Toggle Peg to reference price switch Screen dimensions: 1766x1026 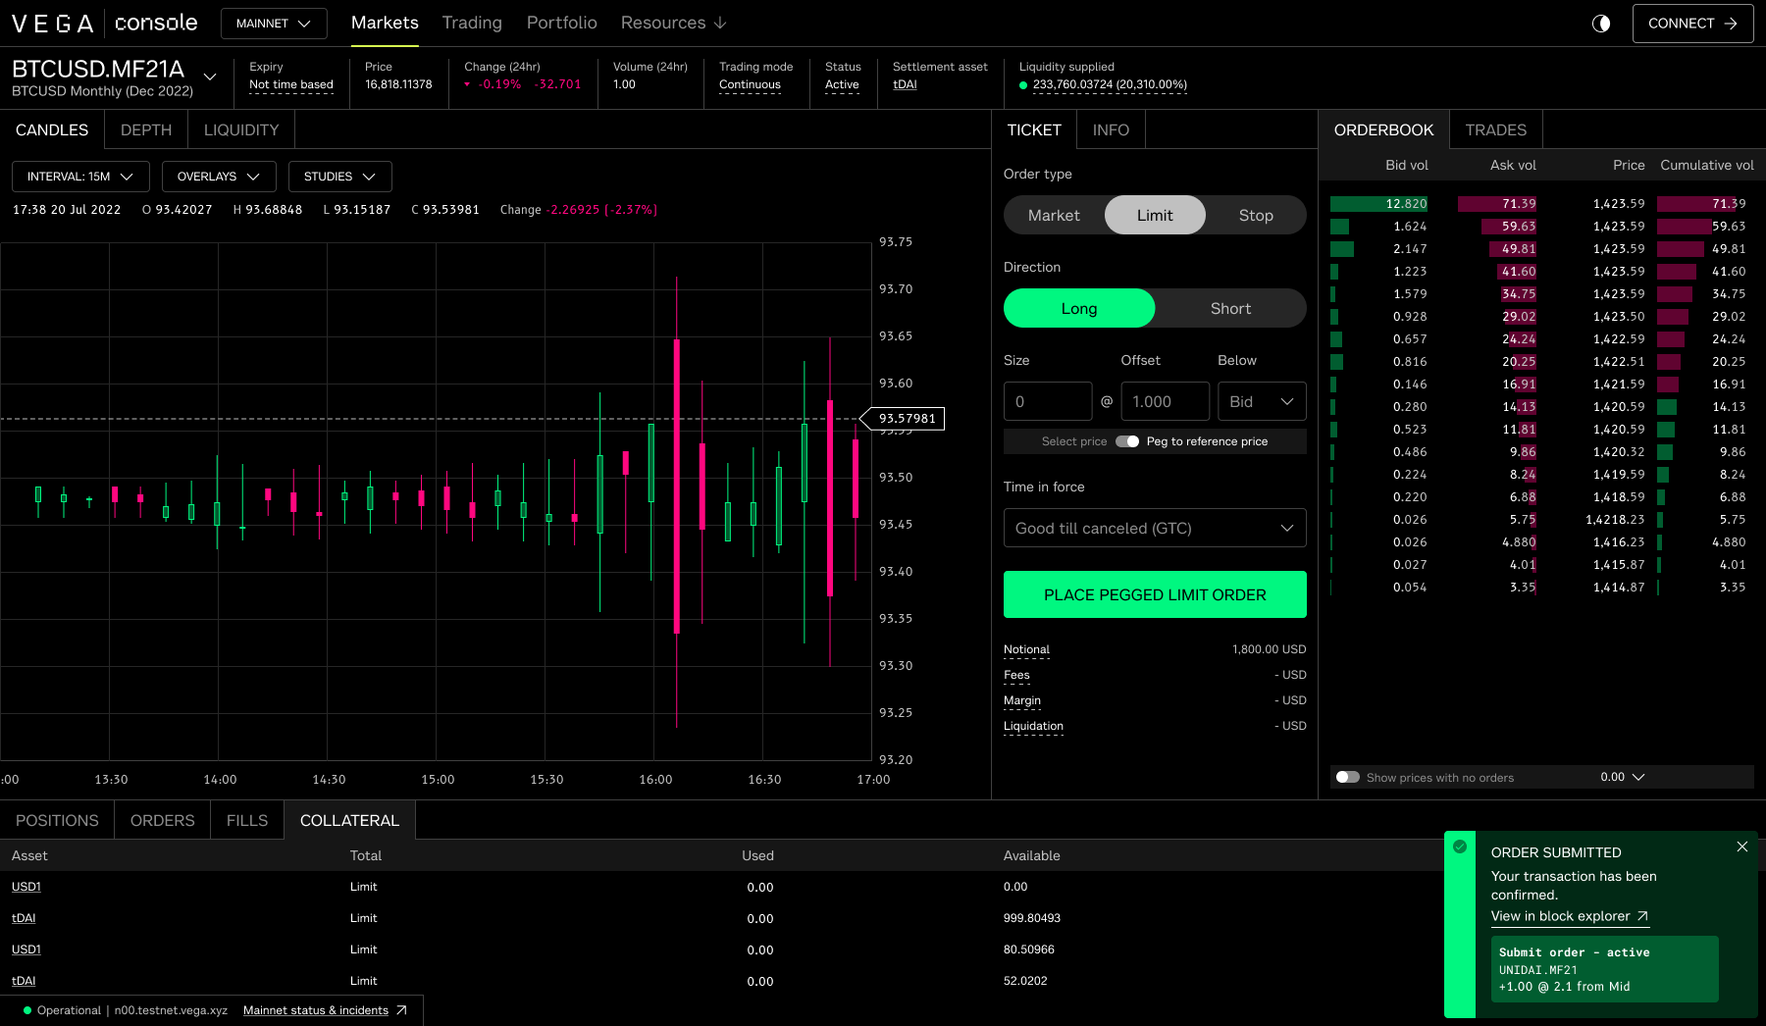tap(1127, 441)
